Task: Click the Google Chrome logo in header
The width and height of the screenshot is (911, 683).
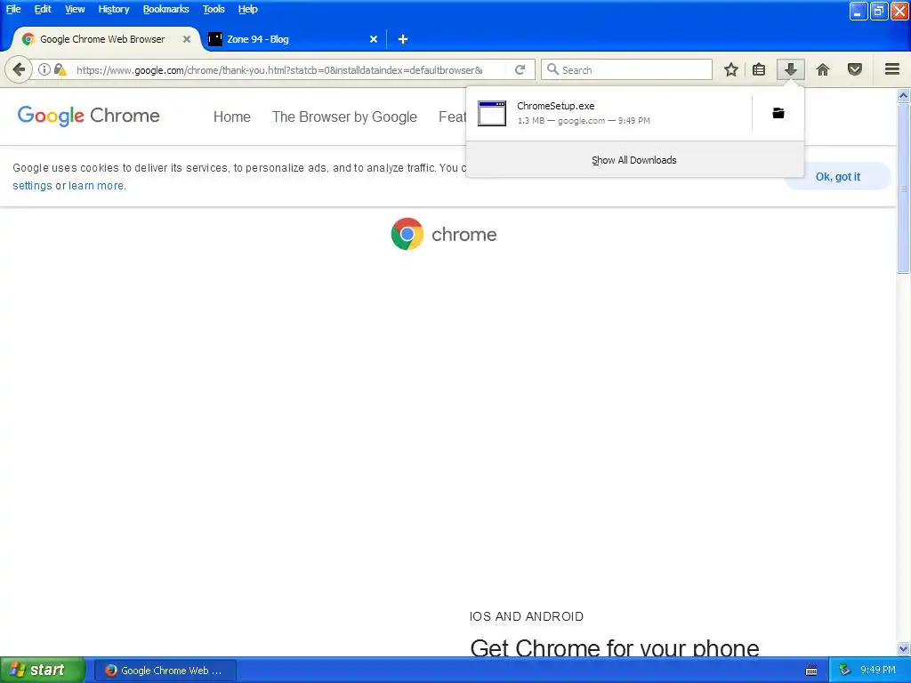Action: 88,116
